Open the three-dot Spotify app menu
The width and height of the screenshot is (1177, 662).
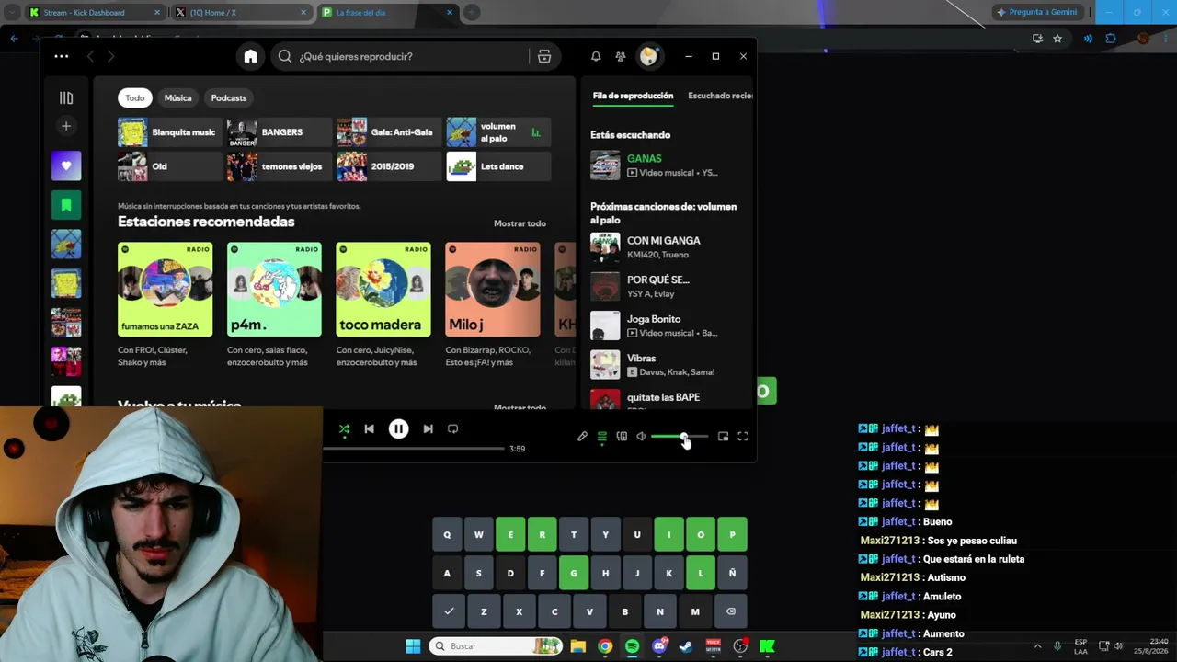tap(62, 56)
